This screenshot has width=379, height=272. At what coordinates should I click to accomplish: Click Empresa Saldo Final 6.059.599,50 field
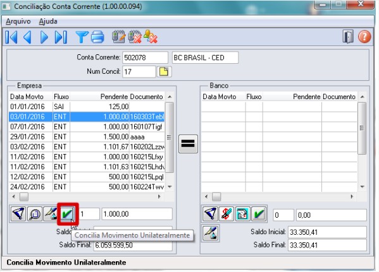coord(133,245)
